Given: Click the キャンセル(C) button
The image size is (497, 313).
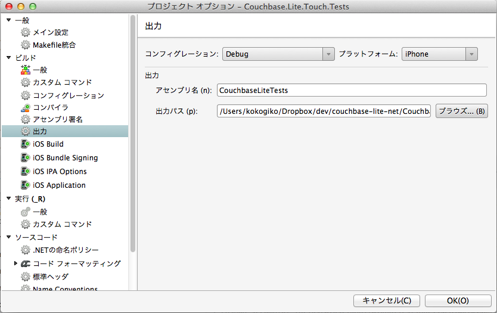Looking at the screenshot, I should tap(387, 300).
